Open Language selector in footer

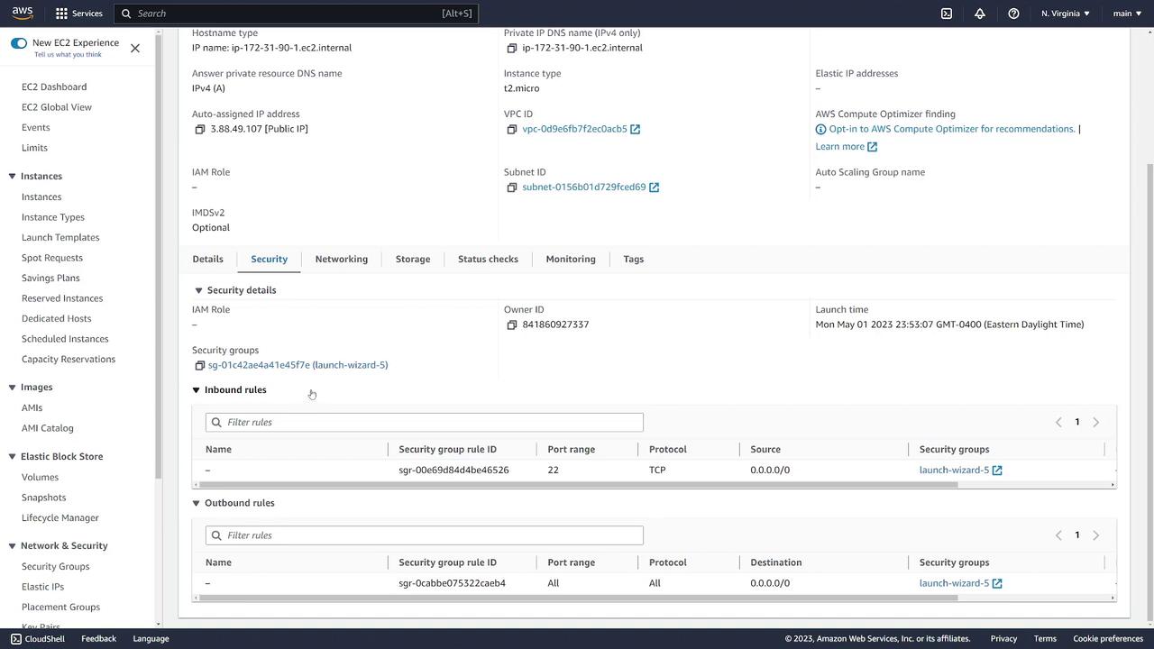pos(151,639)
